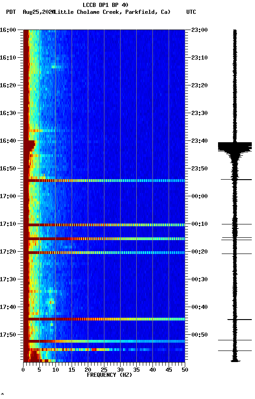This screenshot has height=399, width=255.
Task: Click the '35' frequency axis tick label
Action: point(136,370)
